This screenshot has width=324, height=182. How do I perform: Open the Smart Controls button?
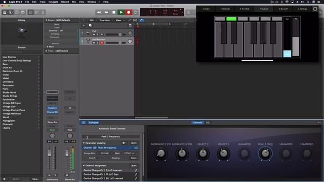[x=30, y=12]
